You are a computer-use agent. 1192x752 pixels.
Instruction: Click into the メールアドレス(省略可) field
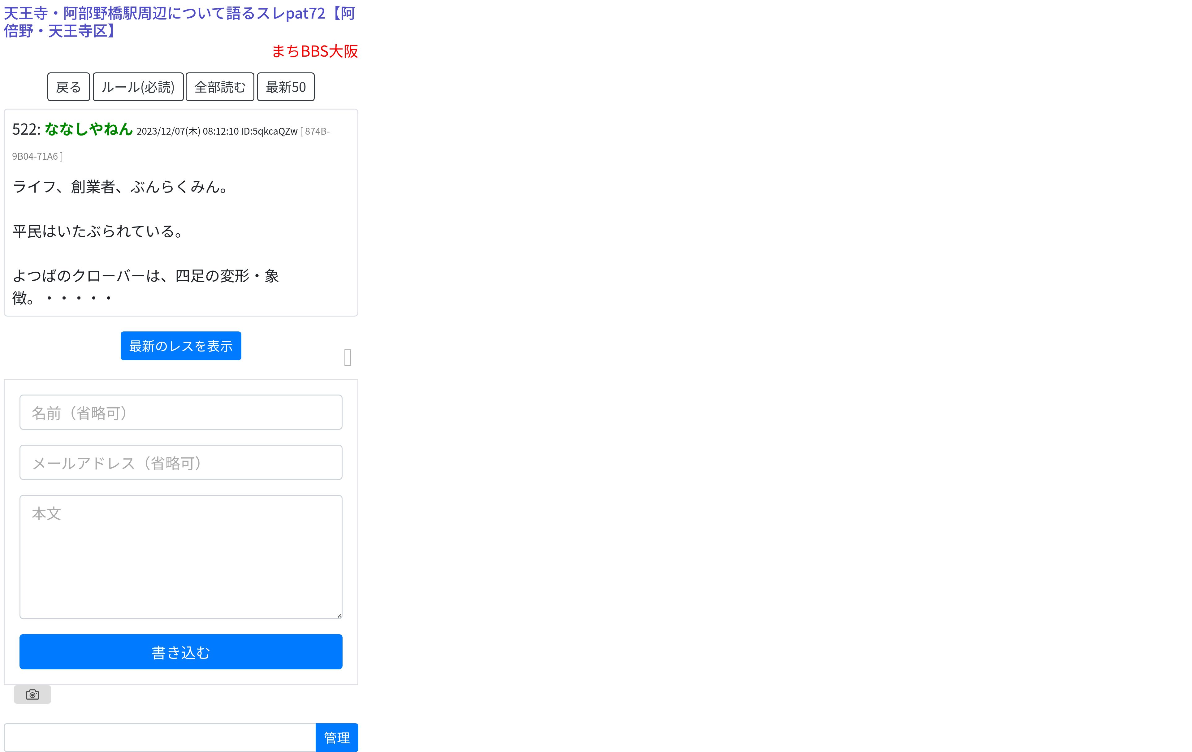point(181,462)
